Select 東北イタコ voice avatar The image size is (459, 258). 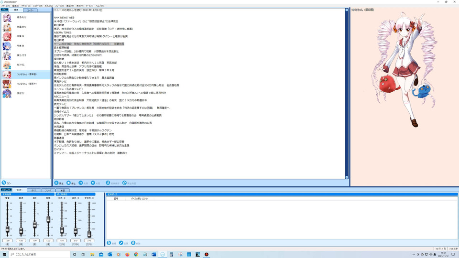7,55
